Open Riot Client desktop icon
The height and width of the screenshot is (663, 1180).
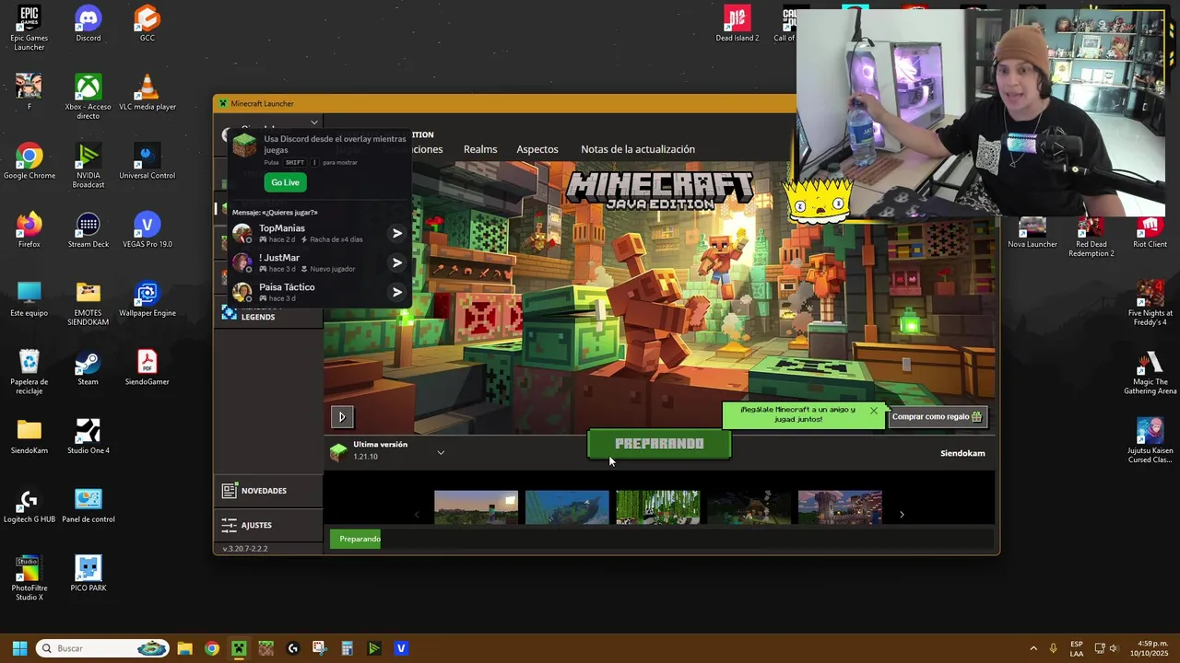(1150, 232)
